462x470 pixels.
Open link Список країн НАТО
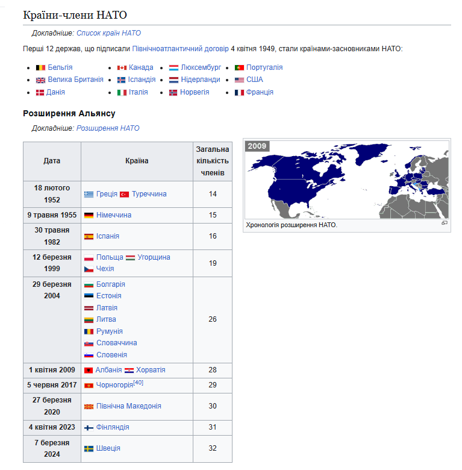pyautogui.click(x=108, y=33)
